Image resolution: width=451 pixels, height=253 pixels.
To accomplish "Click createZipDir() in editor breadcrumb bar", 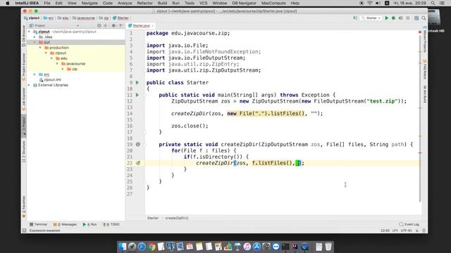I will pyautogui.click(x=177, y=218).
